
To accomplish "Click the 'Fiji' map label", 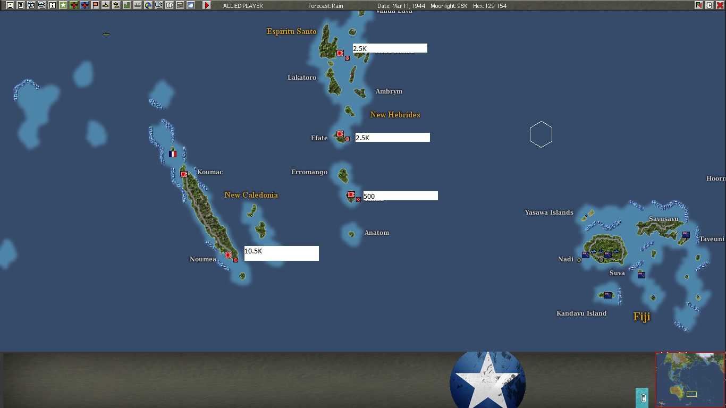I will pos(641,317).
